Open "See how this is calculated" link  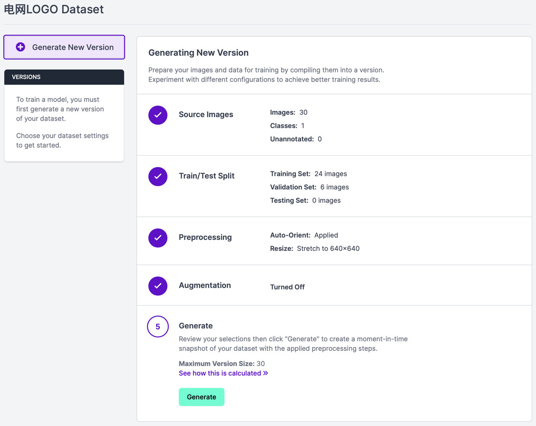pyautogui.click(x=220, y=373)
